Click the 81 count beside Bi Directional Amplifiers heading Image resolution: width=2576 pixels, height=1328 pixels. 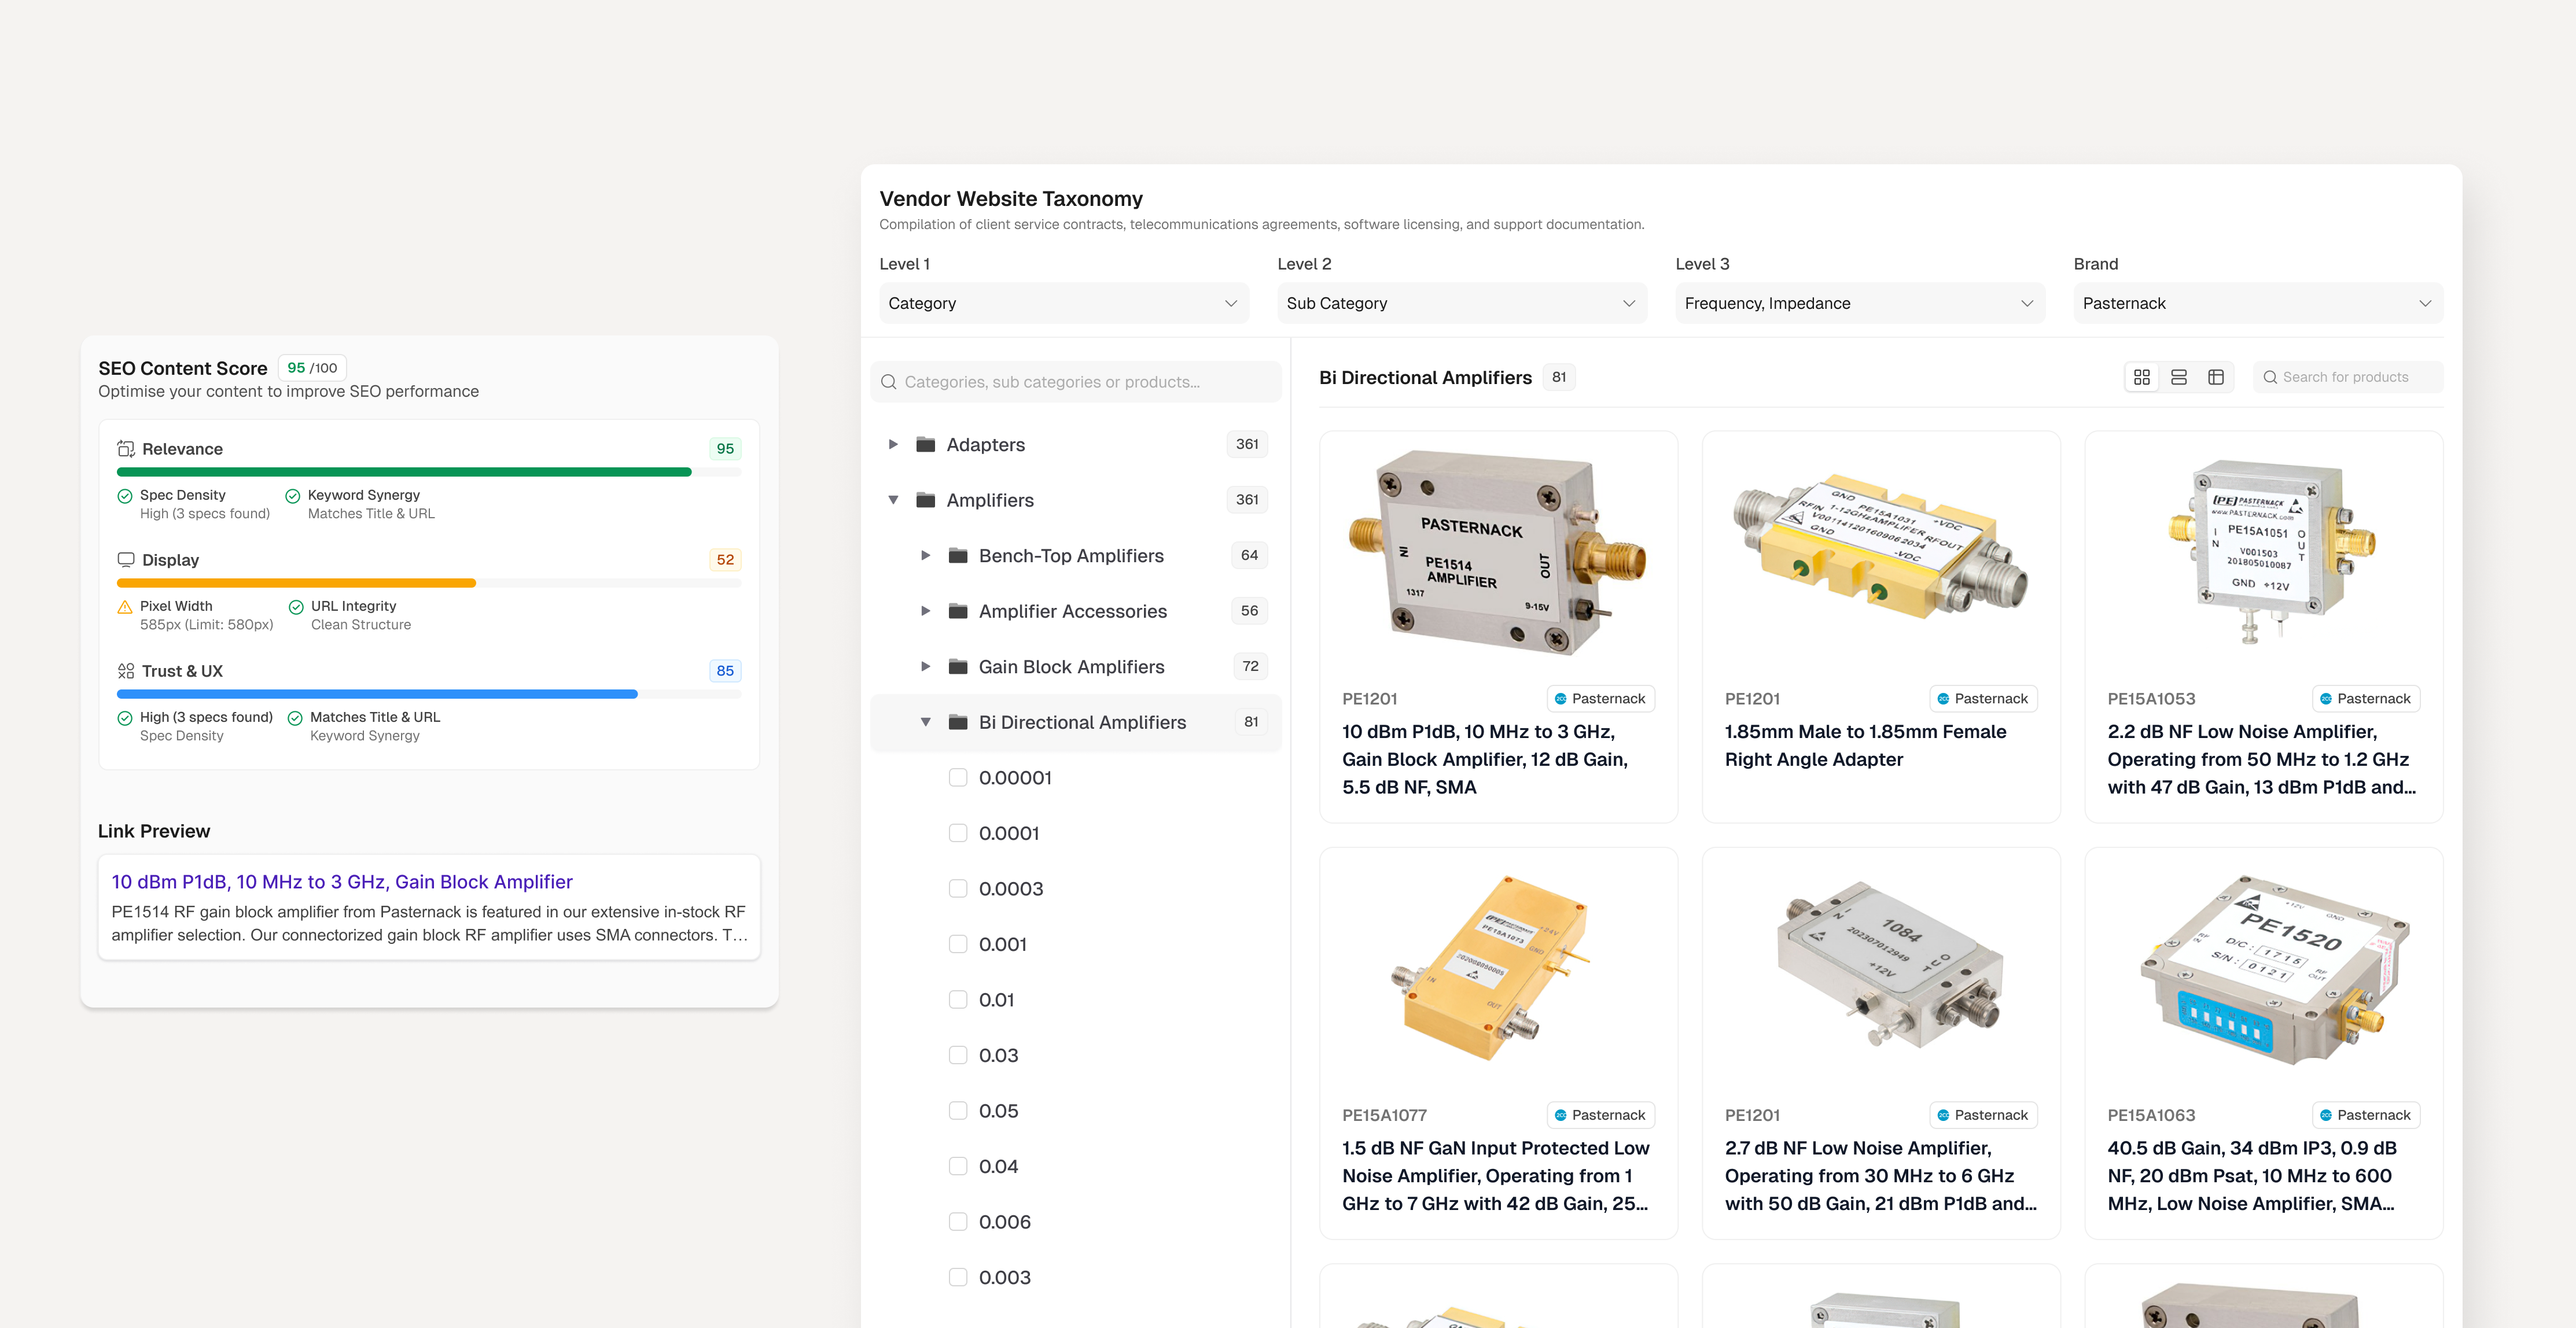pos(1559,377)
